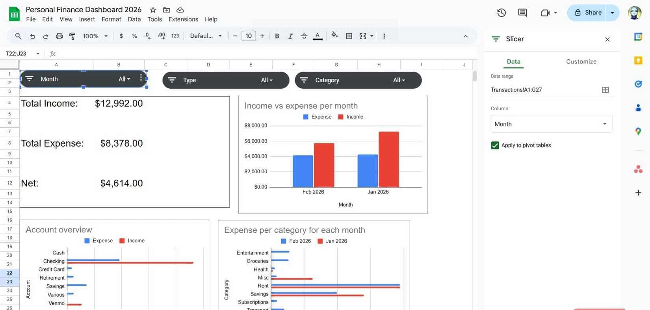
Task: Toggle italic formatting
Action: point(290,36)
